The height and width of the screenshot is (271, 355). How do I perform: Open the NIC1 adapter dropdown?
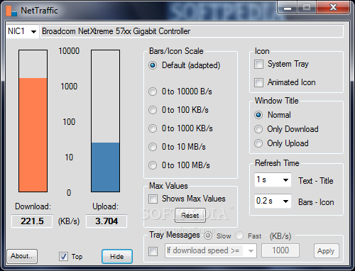point(23,31)
